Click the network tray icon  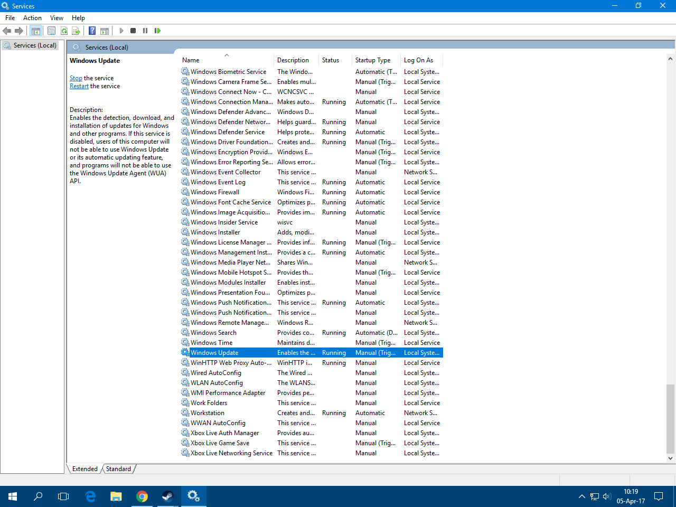coord(595,496)
